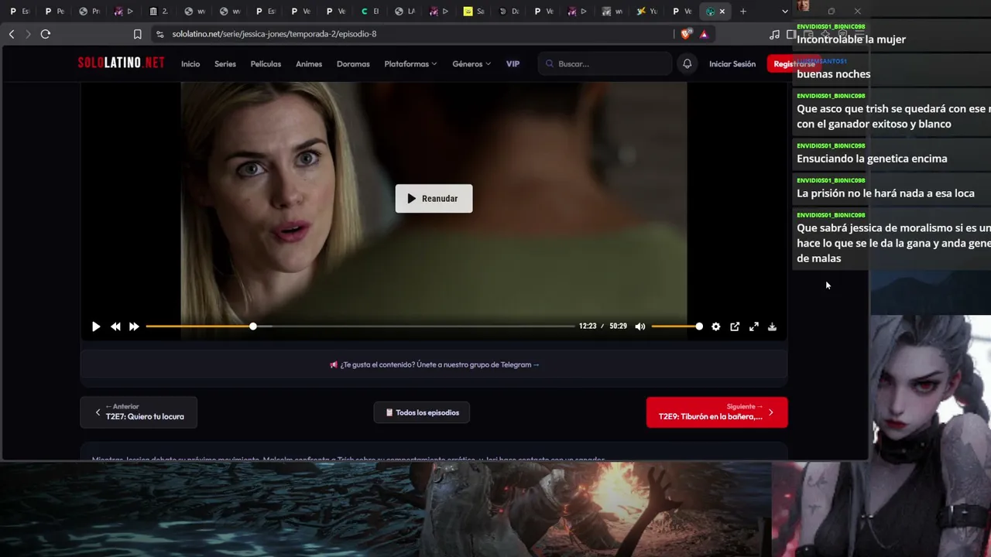
Task: Open the player settings gear
Action: click(716, 326)
